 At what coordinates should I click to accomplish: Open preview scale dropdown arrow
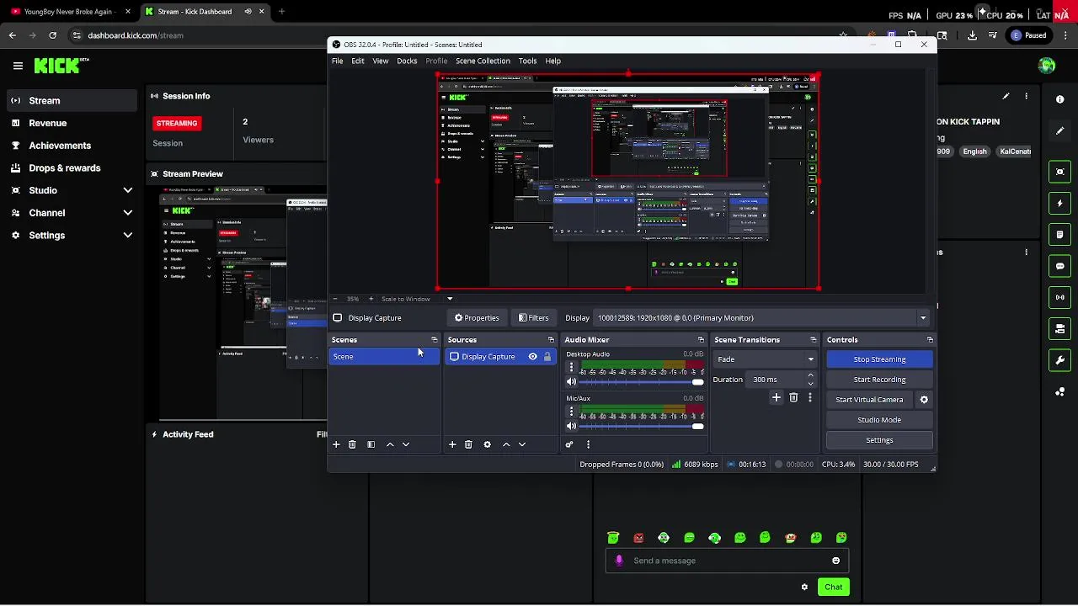click(x=450, y=299)
